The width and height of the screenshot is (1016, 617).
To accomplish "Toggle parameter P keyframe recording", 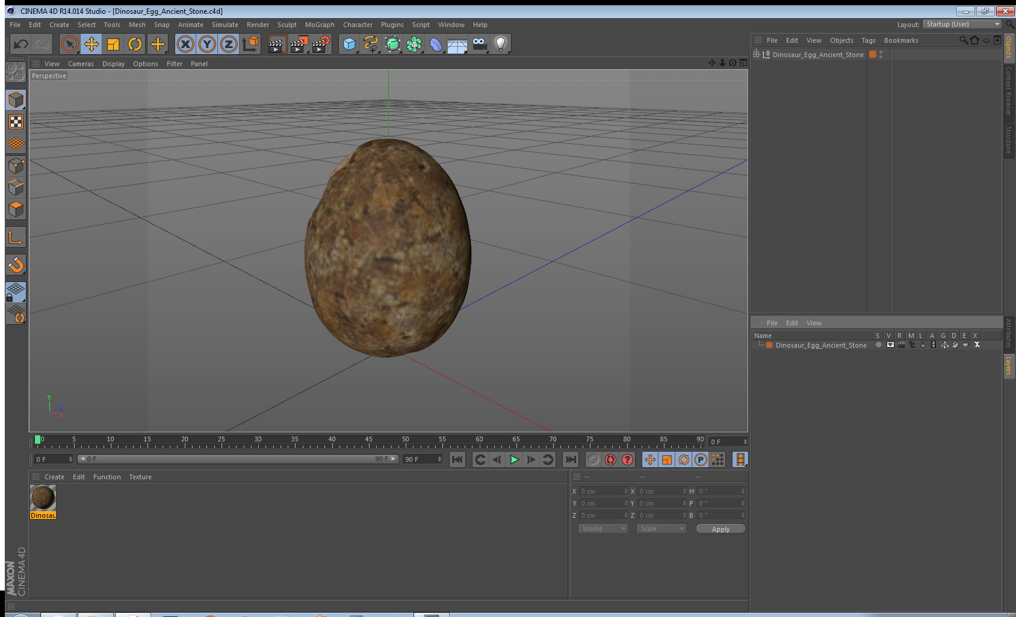I will point(701,459).
